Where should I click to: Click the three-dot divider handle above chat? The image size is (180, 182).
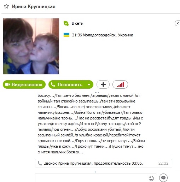tap(97, 92)
